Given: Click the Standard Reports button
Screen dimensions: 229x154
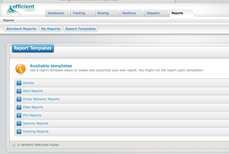Looking at the screenshot, I should click(21, 29).
